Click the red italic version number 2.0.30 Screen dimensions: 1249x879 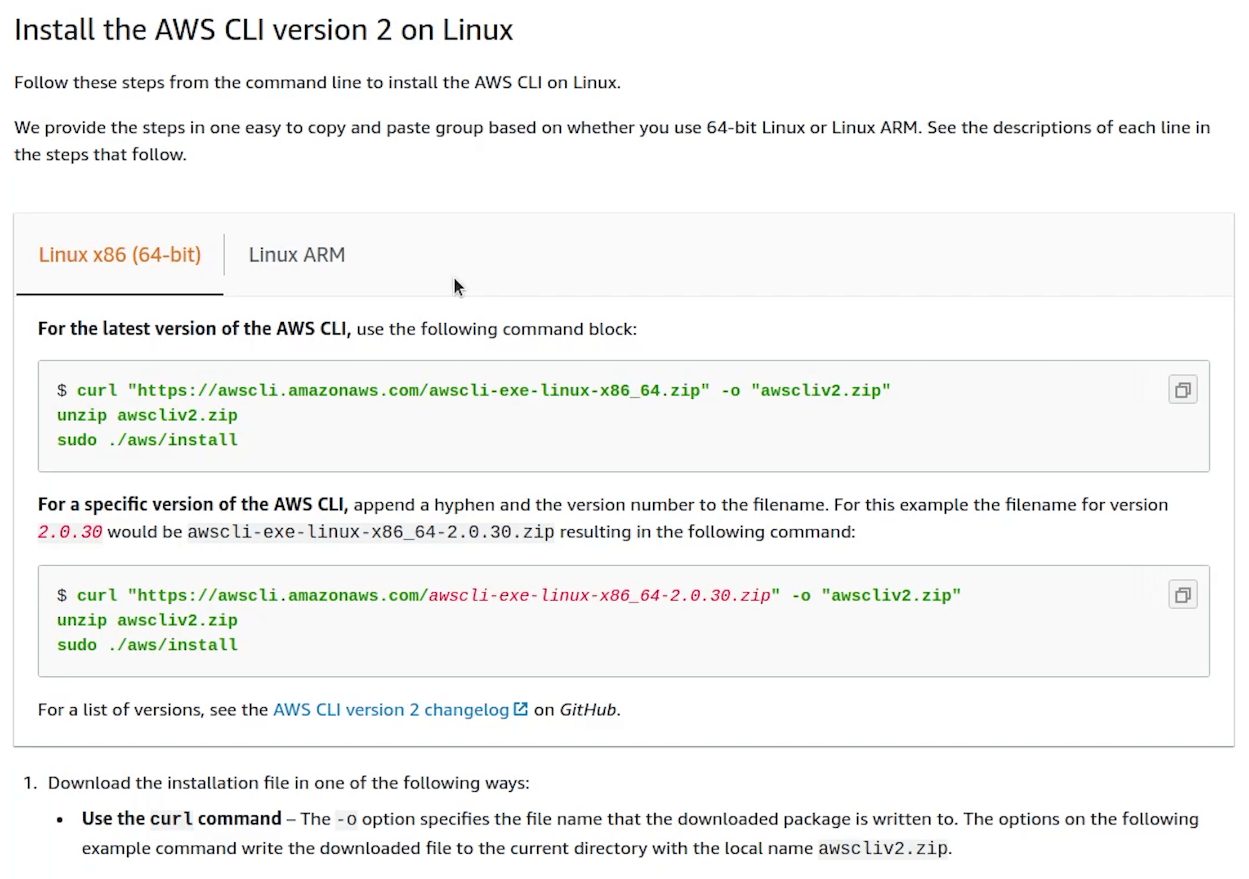(x=70, y=532)
